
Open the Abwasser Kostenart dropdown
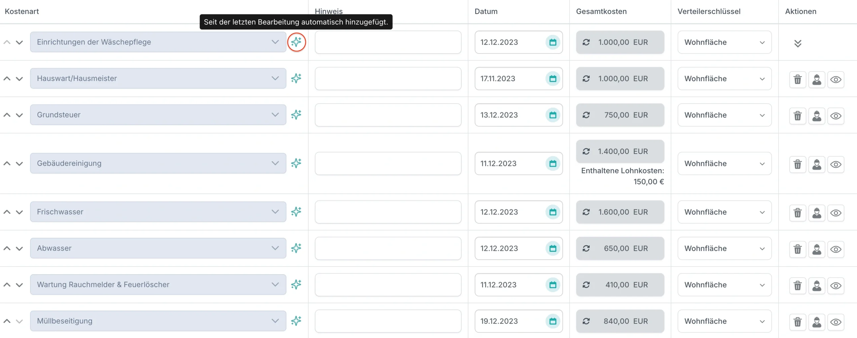pos(158,248)
